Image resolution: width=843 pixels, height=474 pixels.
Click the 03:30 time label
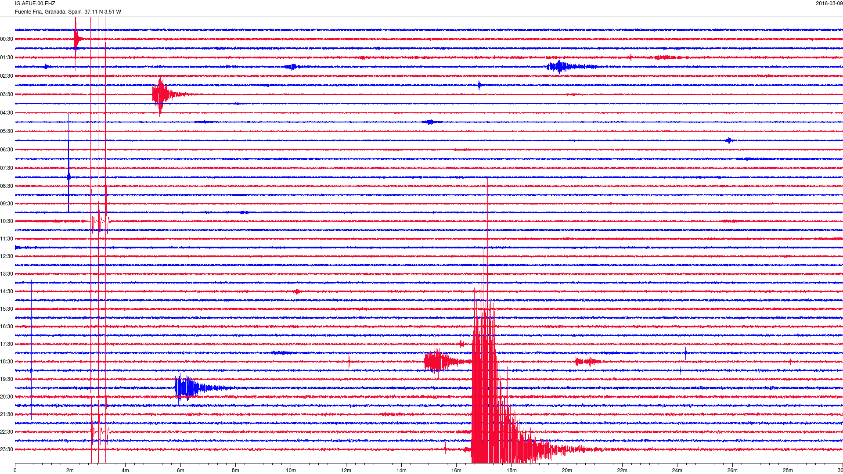click(x=7, y=94)
